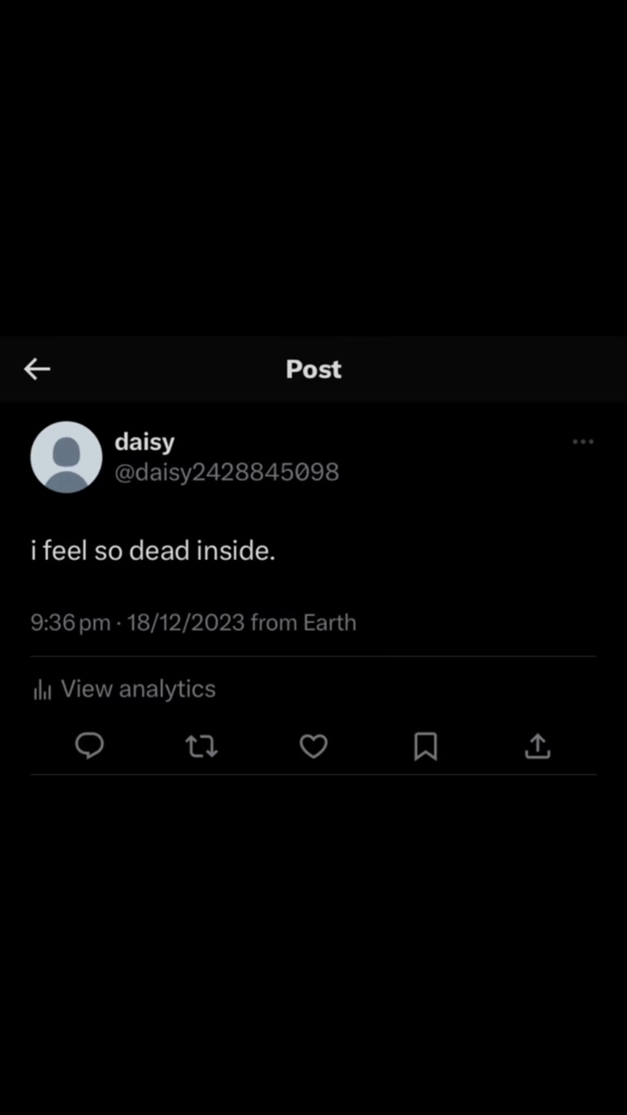Open daisy's default profile avatar
627x1115 pixels.
(66, 457)
